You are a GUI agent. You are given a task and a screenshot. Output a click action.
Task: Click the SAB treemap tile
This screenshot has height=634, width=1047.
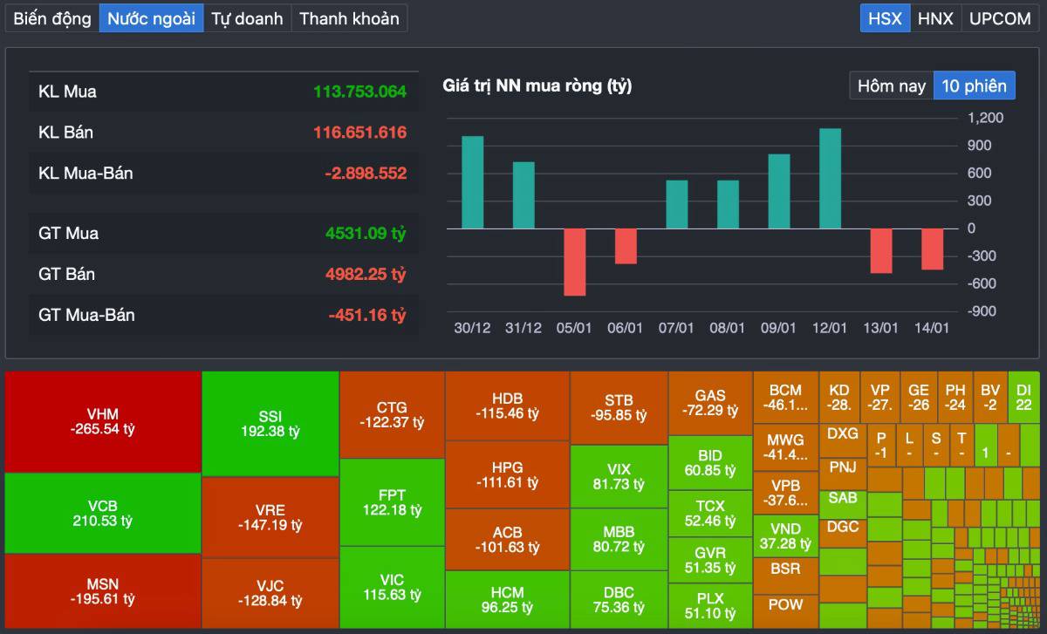(x=842, y=503)
